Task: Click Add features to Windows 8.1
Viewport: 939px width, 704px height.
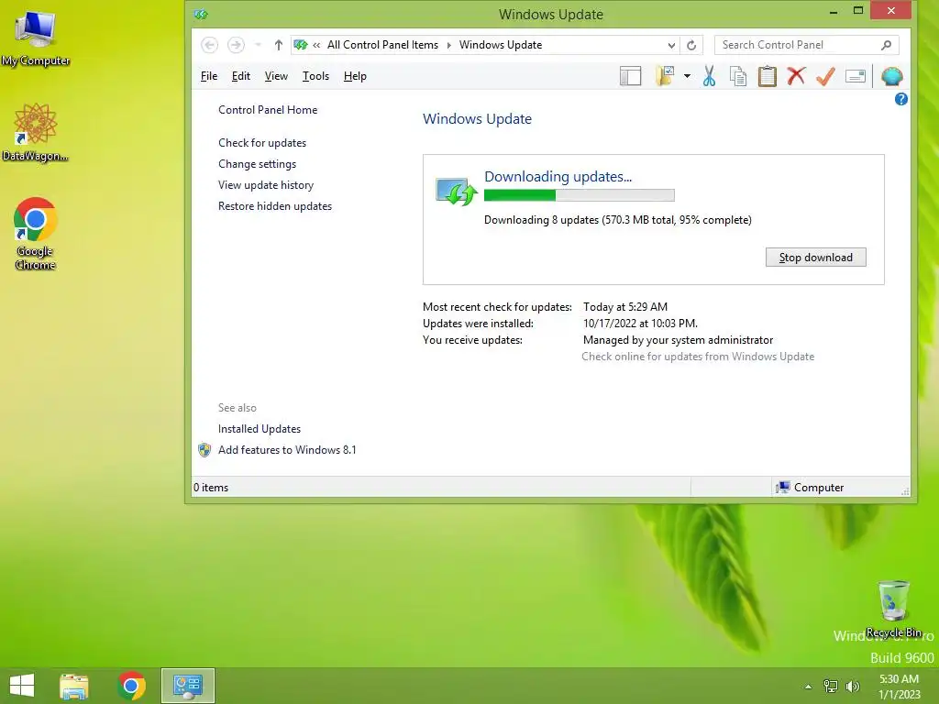Action: [x=287, y=449]
